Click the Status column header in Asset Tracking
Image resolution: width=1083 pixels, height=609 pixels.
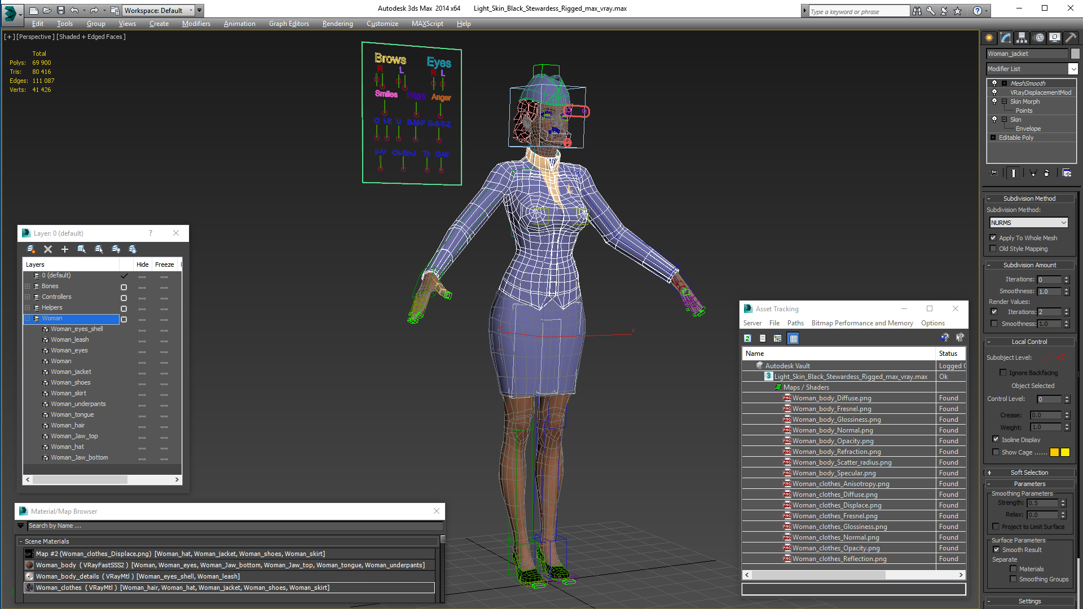point(950,354)
